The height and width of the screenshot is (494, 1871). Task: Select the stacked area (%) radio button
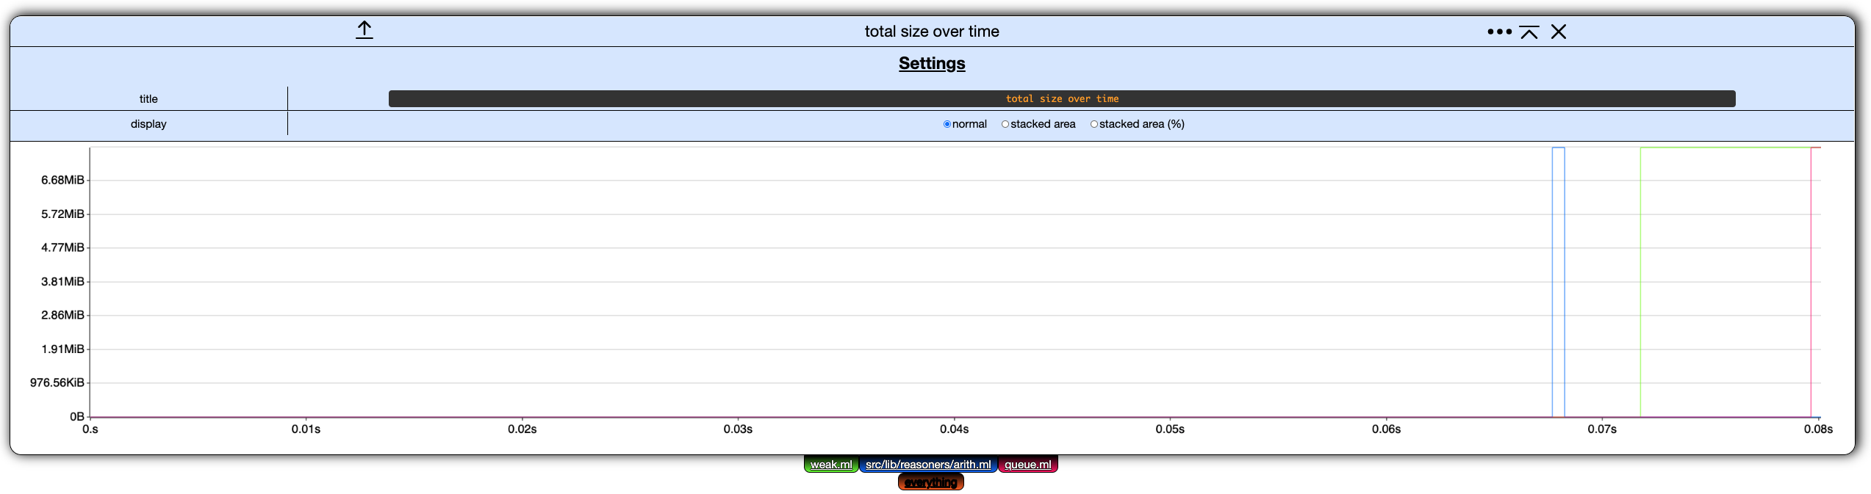point(1094,124)
